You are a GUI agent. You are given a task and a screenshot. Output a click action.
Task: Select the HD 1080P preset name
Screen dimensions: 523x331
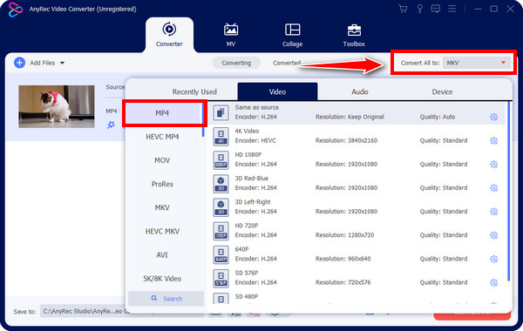tap(248, 155)
